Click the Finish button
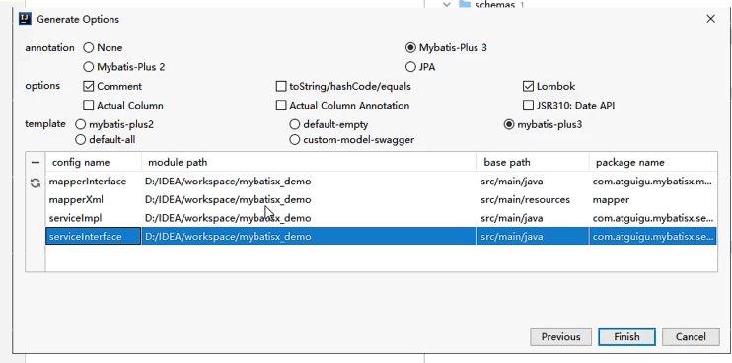732x363 pixels. point(626,337)
